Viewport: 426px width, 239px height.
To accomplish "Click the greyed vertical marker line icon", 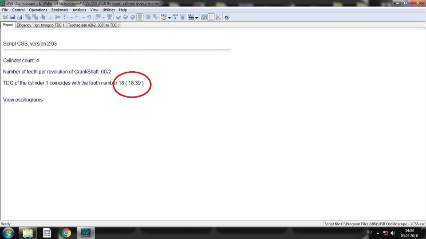I will pos(51,17).
